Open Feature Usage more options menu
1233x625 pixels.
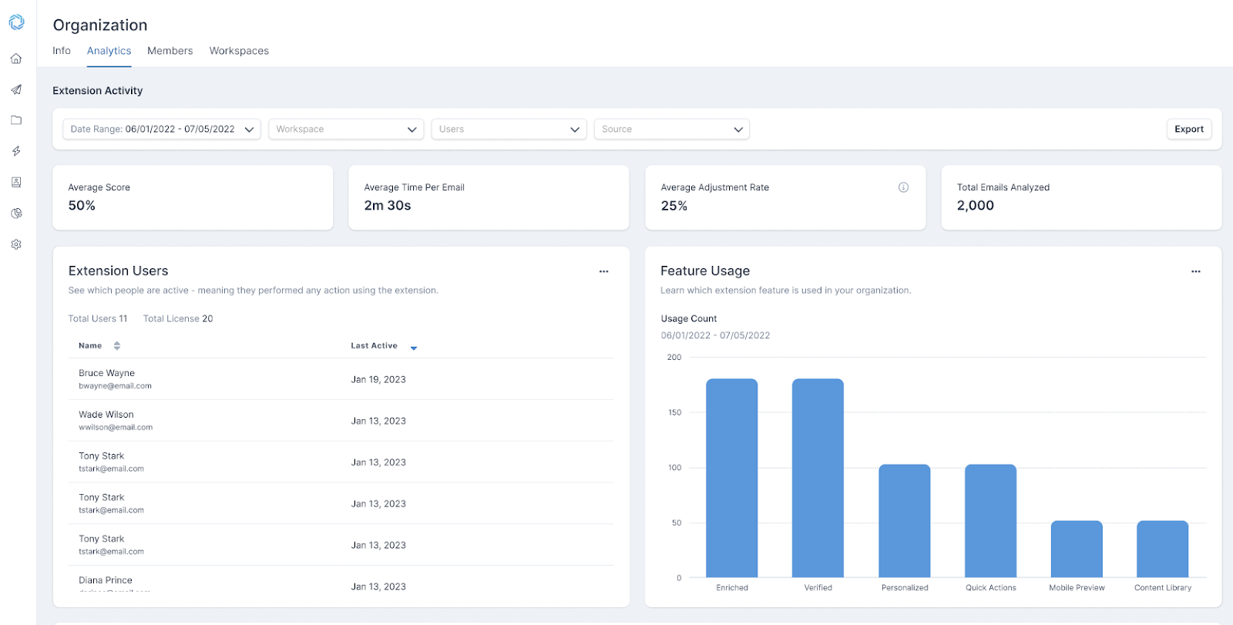tap(1196, 271)
